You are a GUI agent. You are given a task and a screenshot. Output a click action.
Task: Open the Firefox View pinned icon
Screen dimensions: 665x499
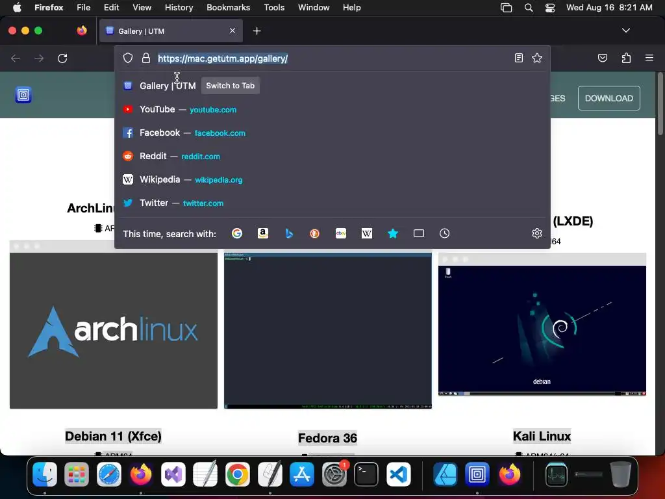pos(82,31)
